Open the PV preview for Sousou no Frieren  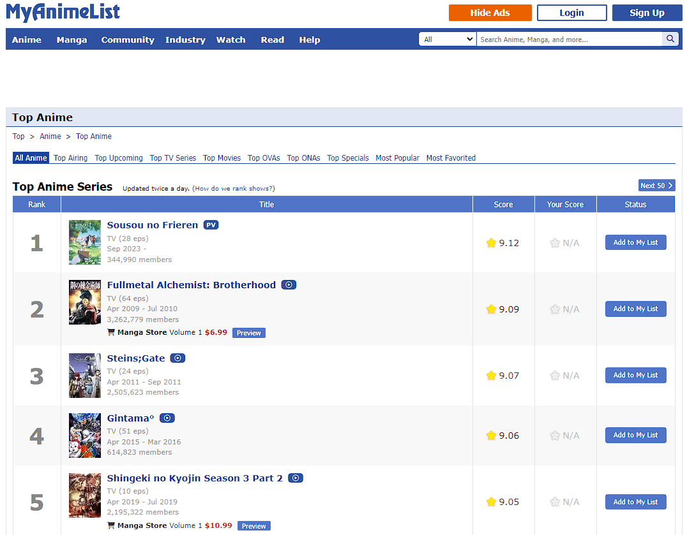(211, 224)
